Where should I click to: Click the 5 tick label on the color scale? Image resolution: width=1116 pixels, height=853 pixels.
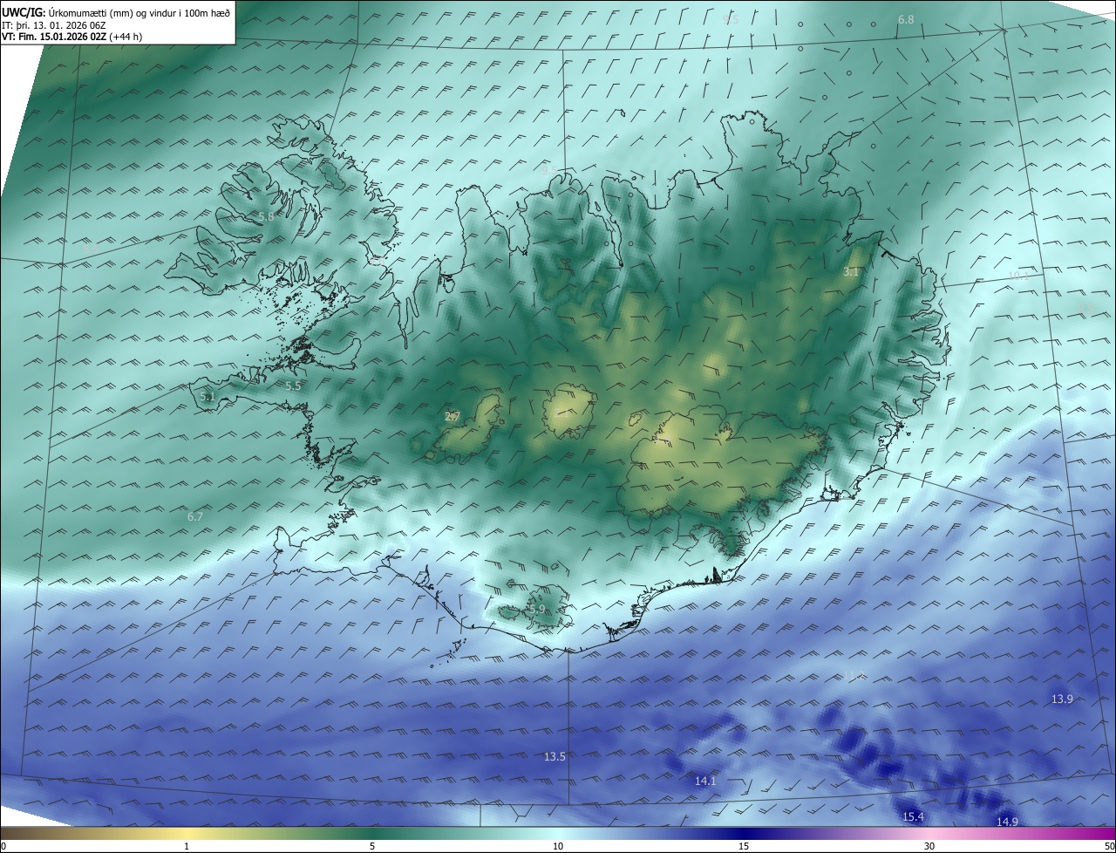pos(372,846)
